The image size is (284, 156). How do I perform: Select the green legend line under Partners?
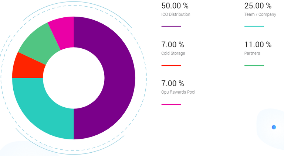(x=254, y=66)
